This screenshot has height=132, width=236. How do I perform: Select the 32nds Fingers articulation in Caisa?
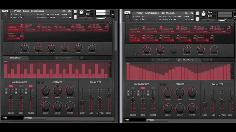tap(15, 36)
